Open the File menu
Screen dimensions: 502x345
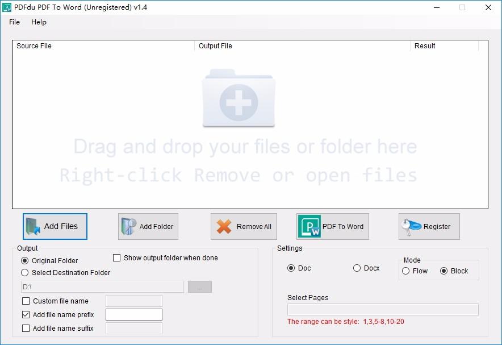[x=14, y=22]
